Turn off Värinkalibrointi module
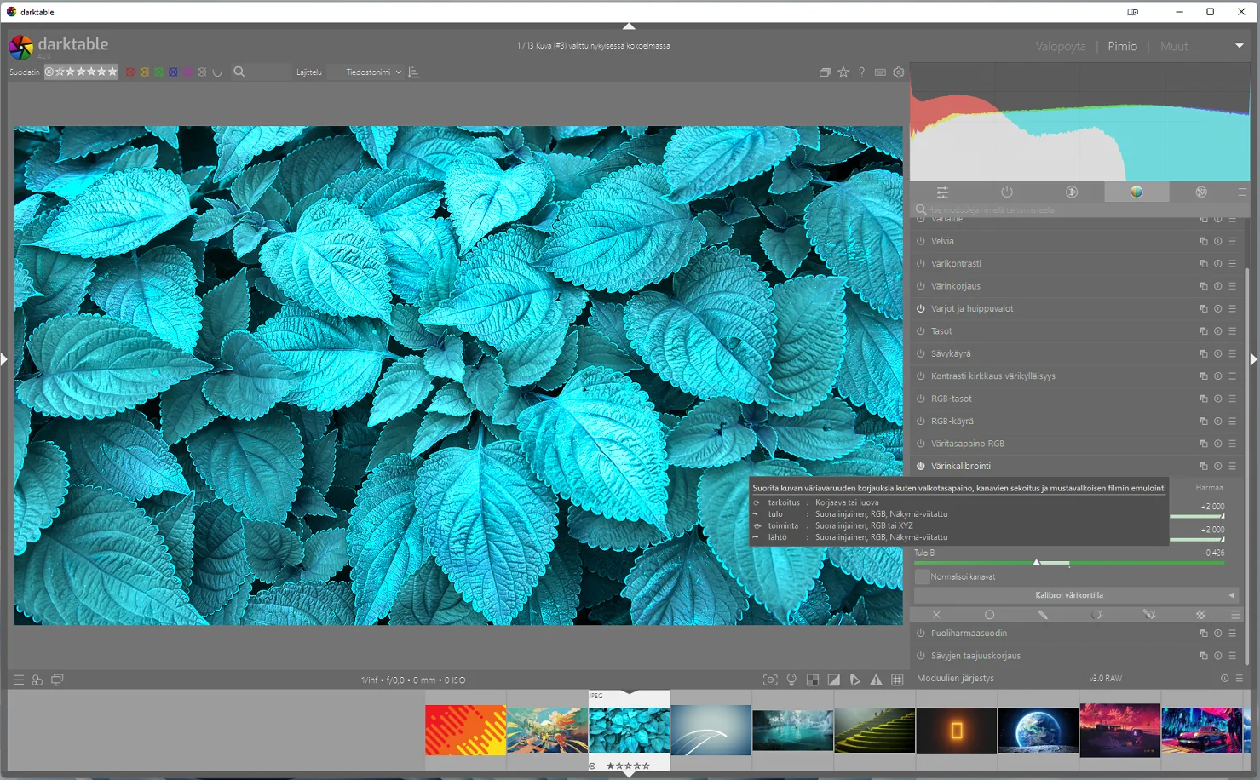Screen dimensions: 1260x780 921,467
